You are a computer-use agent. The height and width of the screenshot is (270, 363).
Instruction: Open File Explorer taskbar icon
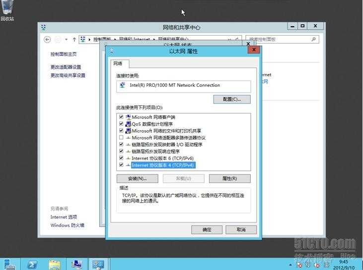[55, 265]
